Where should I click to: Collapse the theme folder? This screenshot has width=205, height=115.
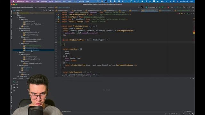(18, 72)
